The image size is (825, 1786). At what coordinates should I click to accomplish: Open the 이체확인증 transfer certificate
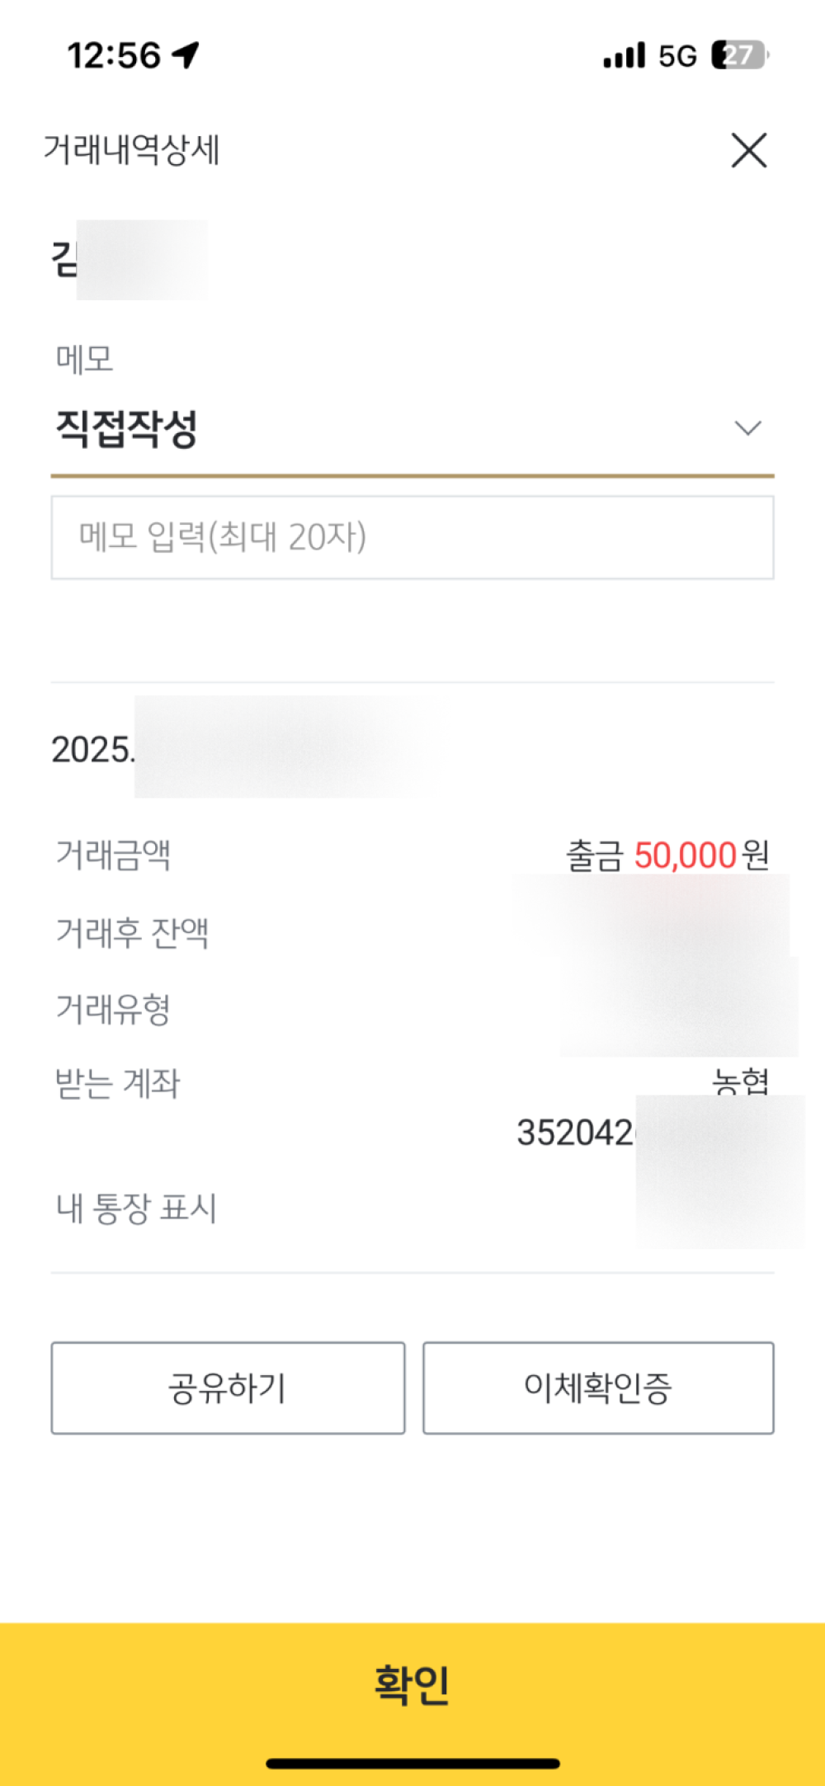pos(598,1388)
